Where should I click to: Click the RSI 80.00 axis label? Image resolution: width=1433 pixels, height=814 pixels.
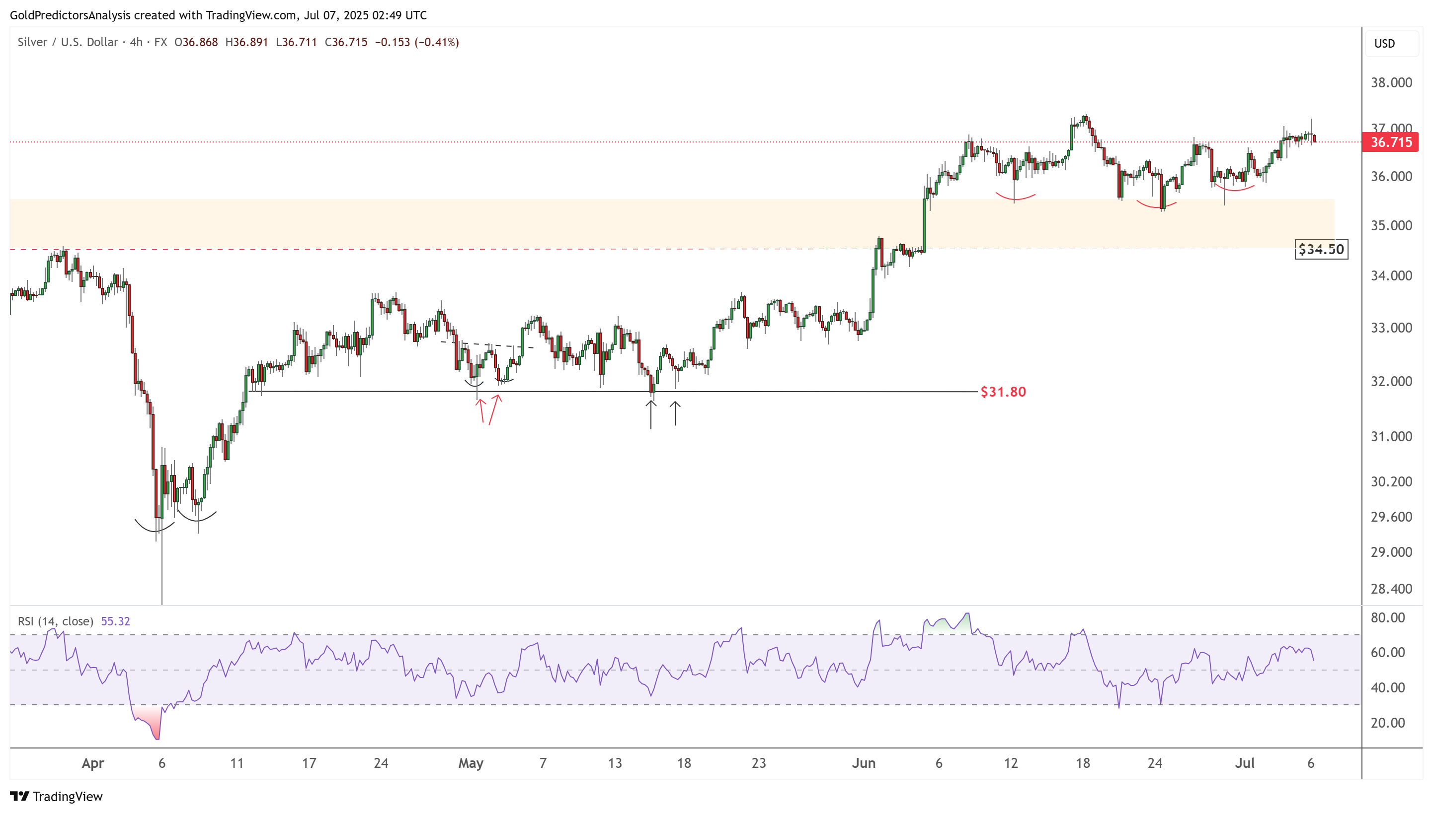tap(1388, 618)
